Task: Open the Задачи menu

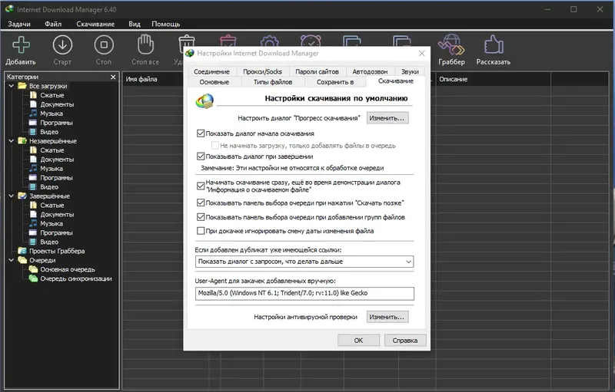Action: coord(18,24)
